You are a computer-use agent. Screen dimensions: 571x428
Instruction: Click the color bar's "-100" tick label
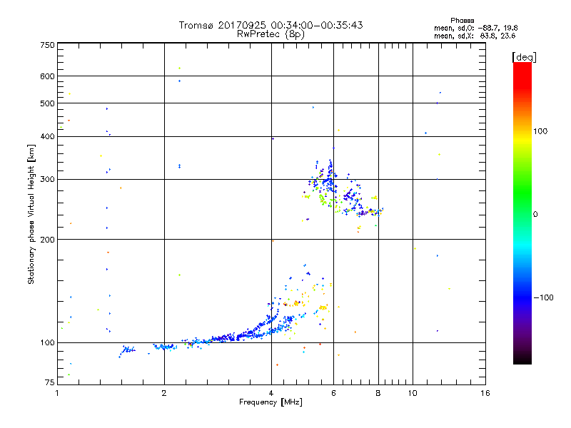(x=544, y=297)
